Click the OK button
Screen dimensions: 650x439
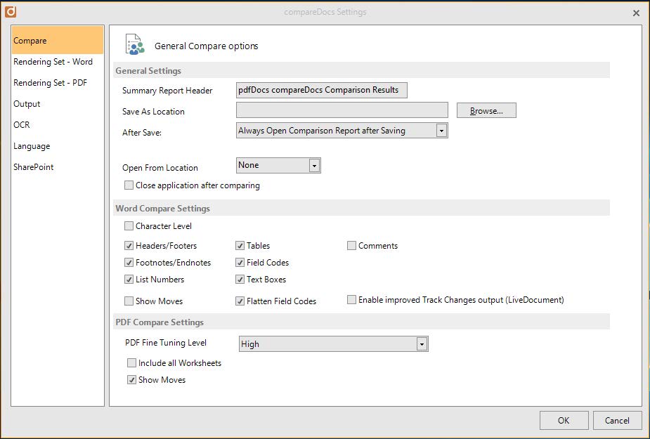[564, 420]
